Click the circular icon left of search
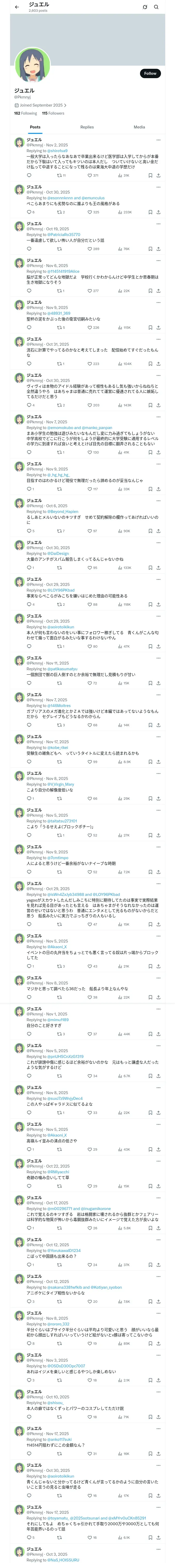Image resolution: width=175 pixels, height=1563 pixels. [145, 7]
